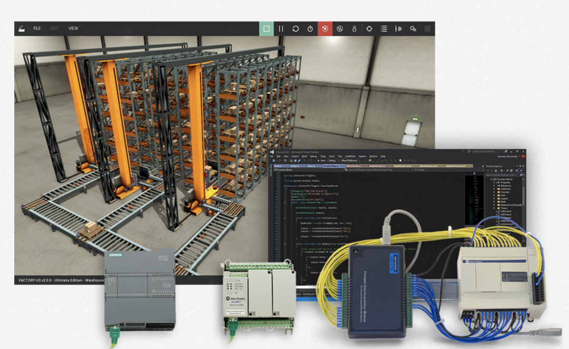Unpin Solution Explorer auto-hide pin

520,166
